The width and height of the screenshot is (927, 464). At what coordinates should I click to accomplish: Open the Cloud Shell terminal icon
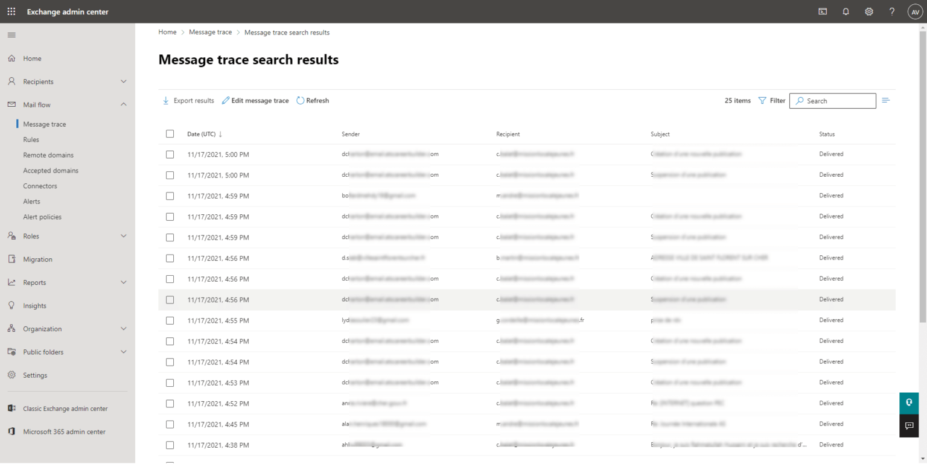pos(822,11)
